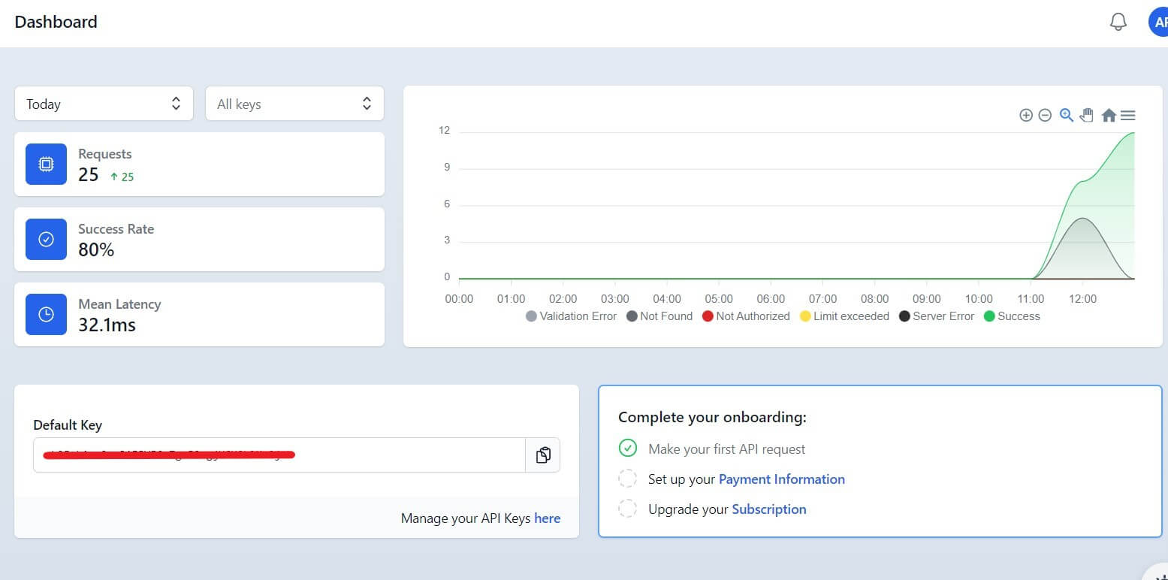Click the Limit exceeded yellow legend dot

[805, 316]
